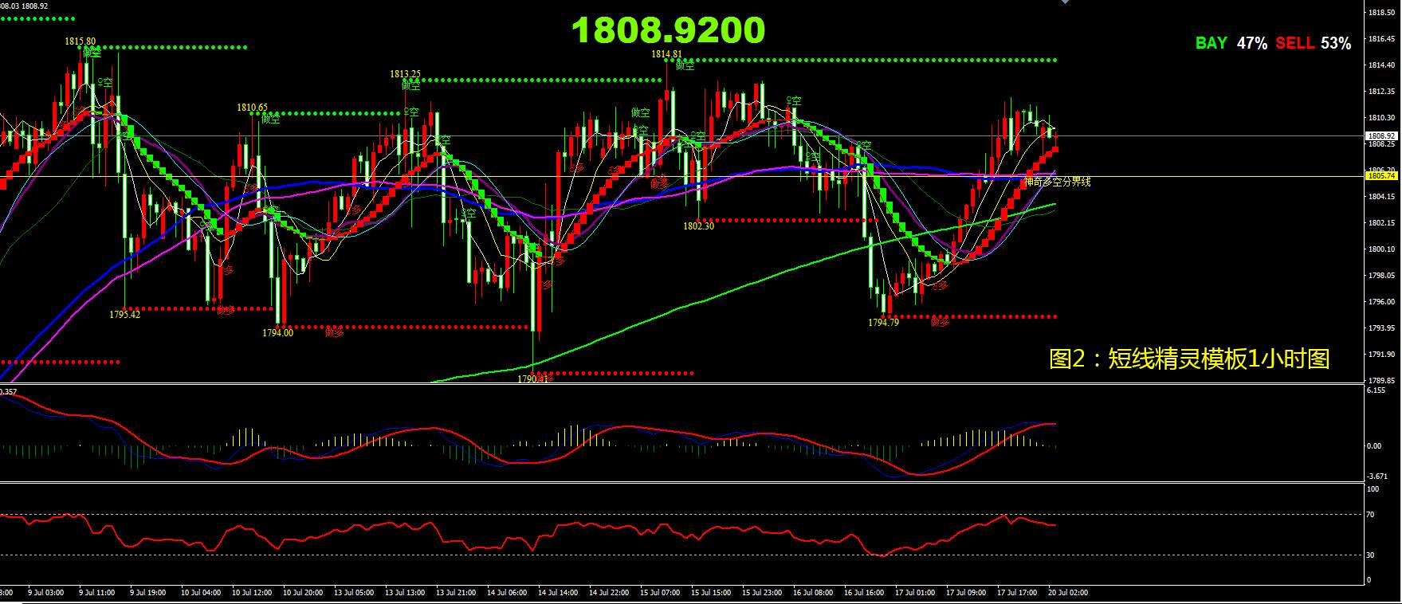
Task: Click the 1794.00 low price label
Action: point(277,333)
